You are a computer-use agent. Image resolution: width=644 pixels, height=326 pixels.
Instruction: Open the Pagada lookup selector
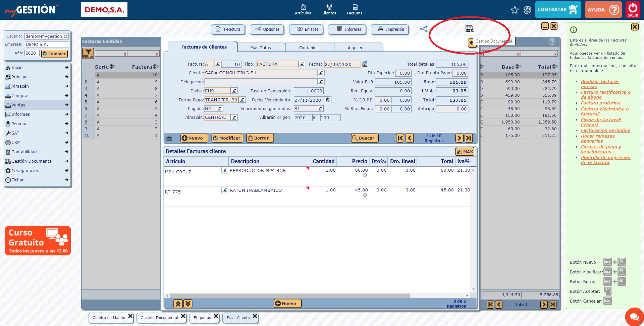click(219, 108)
